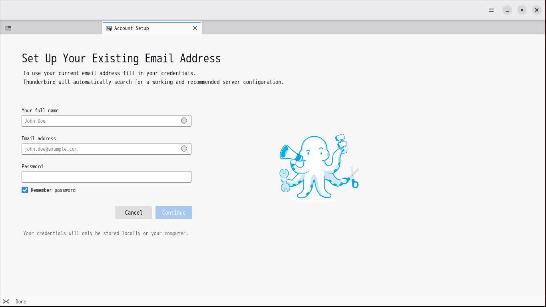546x307 pixels.
Task: Click the 'Email address' field label
Action: tap(39, 139)
